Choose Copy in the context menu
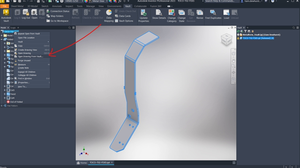This screenshot has width=300, height=168. 32,46
